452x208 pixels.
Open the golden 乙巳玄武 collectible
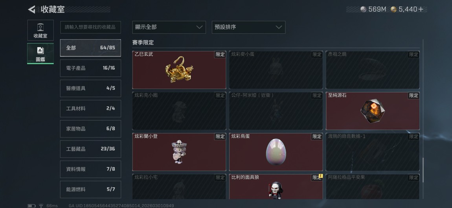coord(179,70)
